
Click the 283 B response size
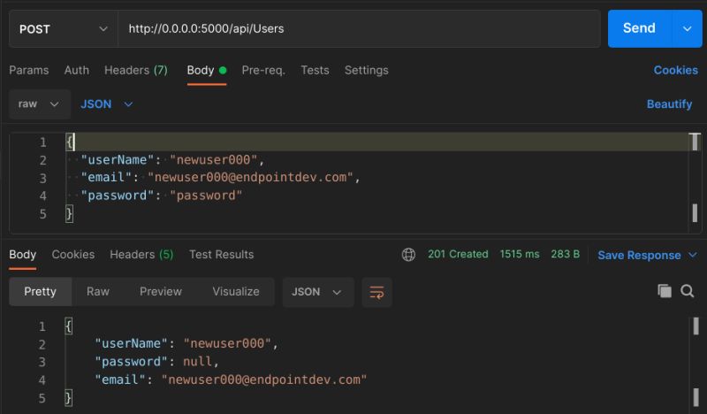pos(565,254)
